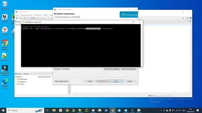Viewport: 202px width, 113px height.
Task: Open the notification center icon
Action: (198, 110)
